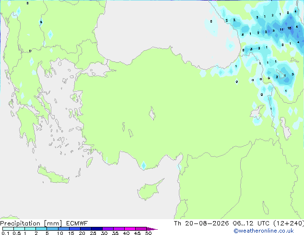The width and height of the screenshot is (304, 235).
Task: Select the 40–45 mm magenta legend box
Action: [130, 229]
